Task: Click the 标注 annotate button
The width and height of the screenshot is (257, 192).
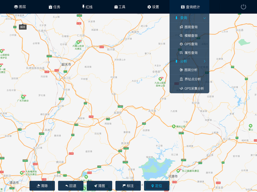Action: [128, 186]
